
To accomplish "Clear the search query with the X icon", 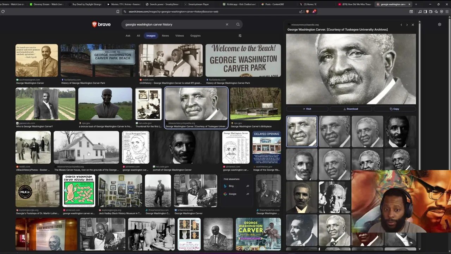I will [227, 24].
